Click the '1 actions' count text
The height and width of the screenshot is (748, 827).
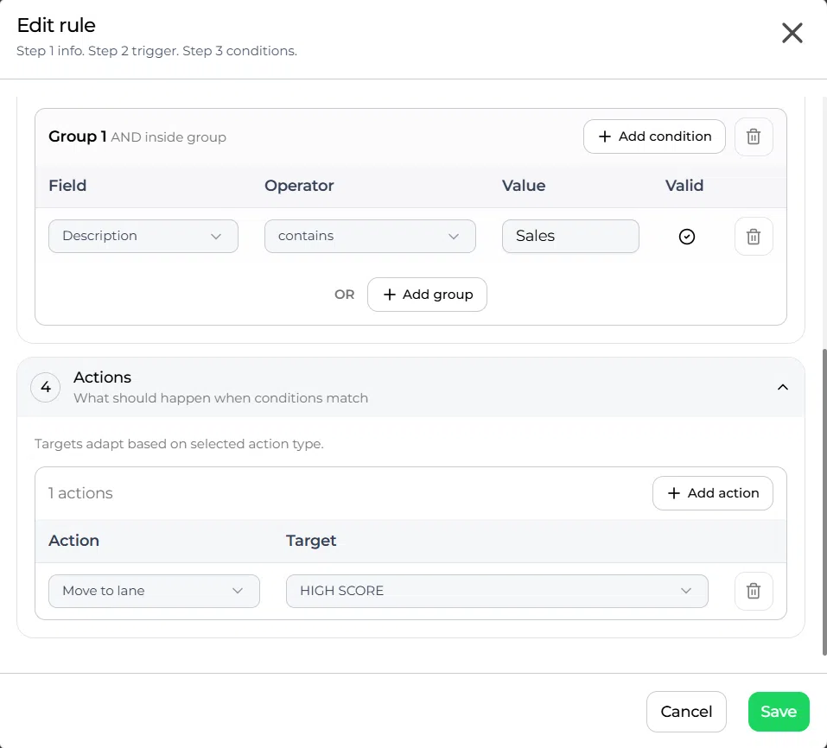(x=80, y=493)
